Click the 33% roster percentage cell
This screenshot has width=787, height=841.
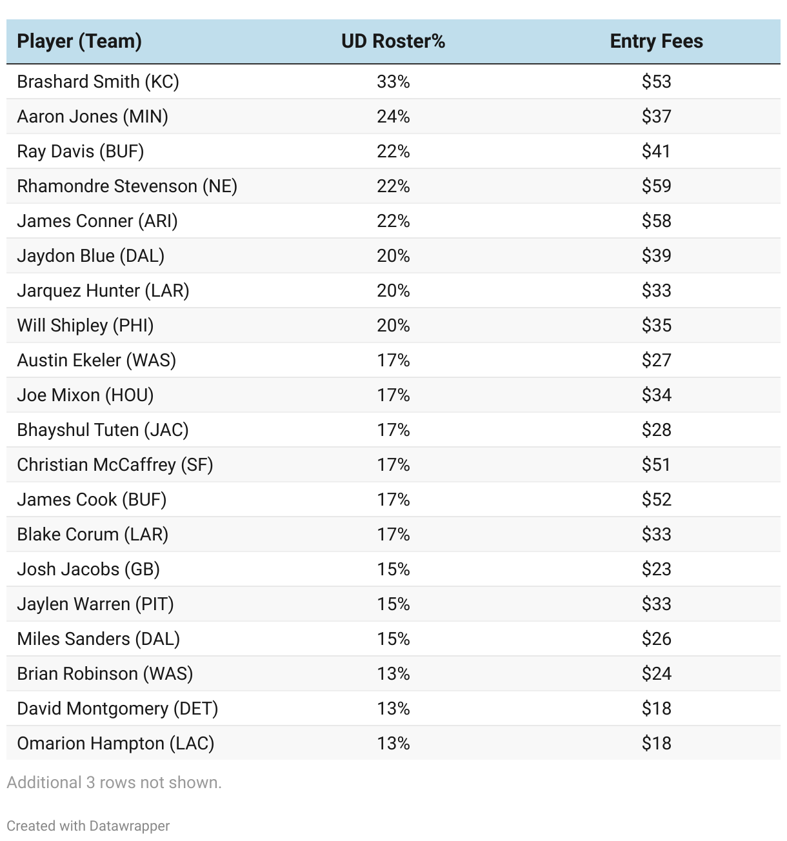[x=393, y=81]
